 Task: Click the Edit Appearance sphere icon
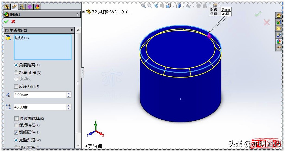click(x=199, y=6)
